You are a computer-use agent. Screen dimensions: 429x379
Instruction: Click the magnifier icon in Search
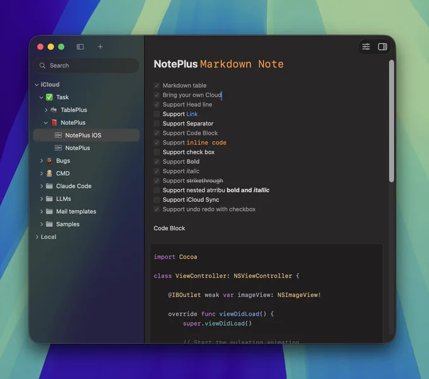click(x=42, y=66)
